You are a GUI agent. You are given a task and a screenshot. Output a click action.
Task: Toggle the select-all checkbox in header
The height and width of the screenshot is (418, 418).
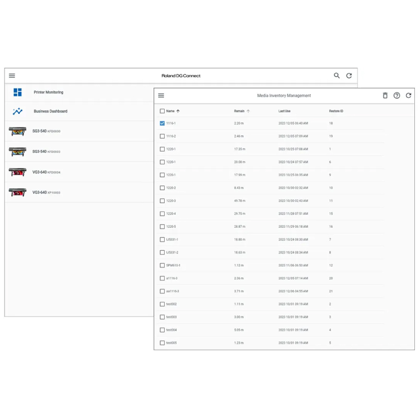[x=162, y=111]
